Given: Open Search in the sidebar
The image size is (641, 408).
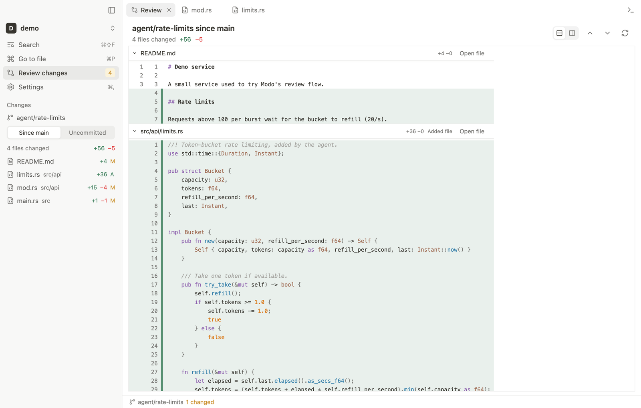Looking at the screenshot, I should (61, 45).
